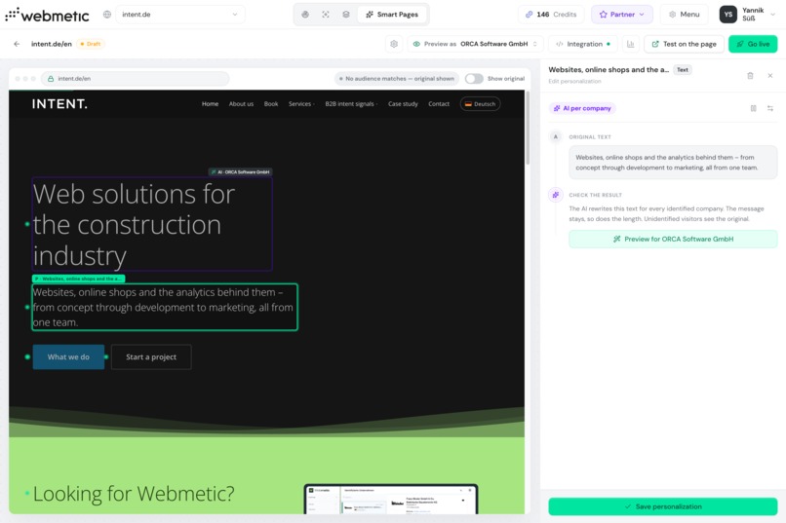Viewport: 786px width, 523px height.
Task: Open the Menu button
Action: tap(685, 15)
